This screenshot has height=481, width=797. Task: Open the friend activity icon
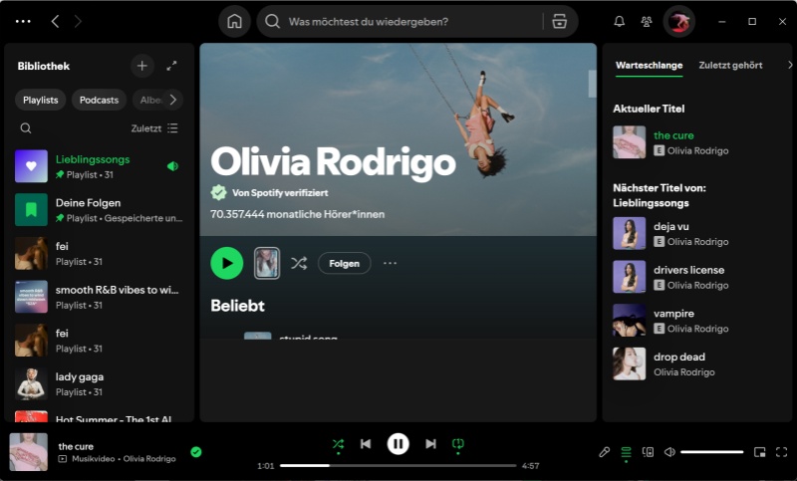click(x=646, y=21)
